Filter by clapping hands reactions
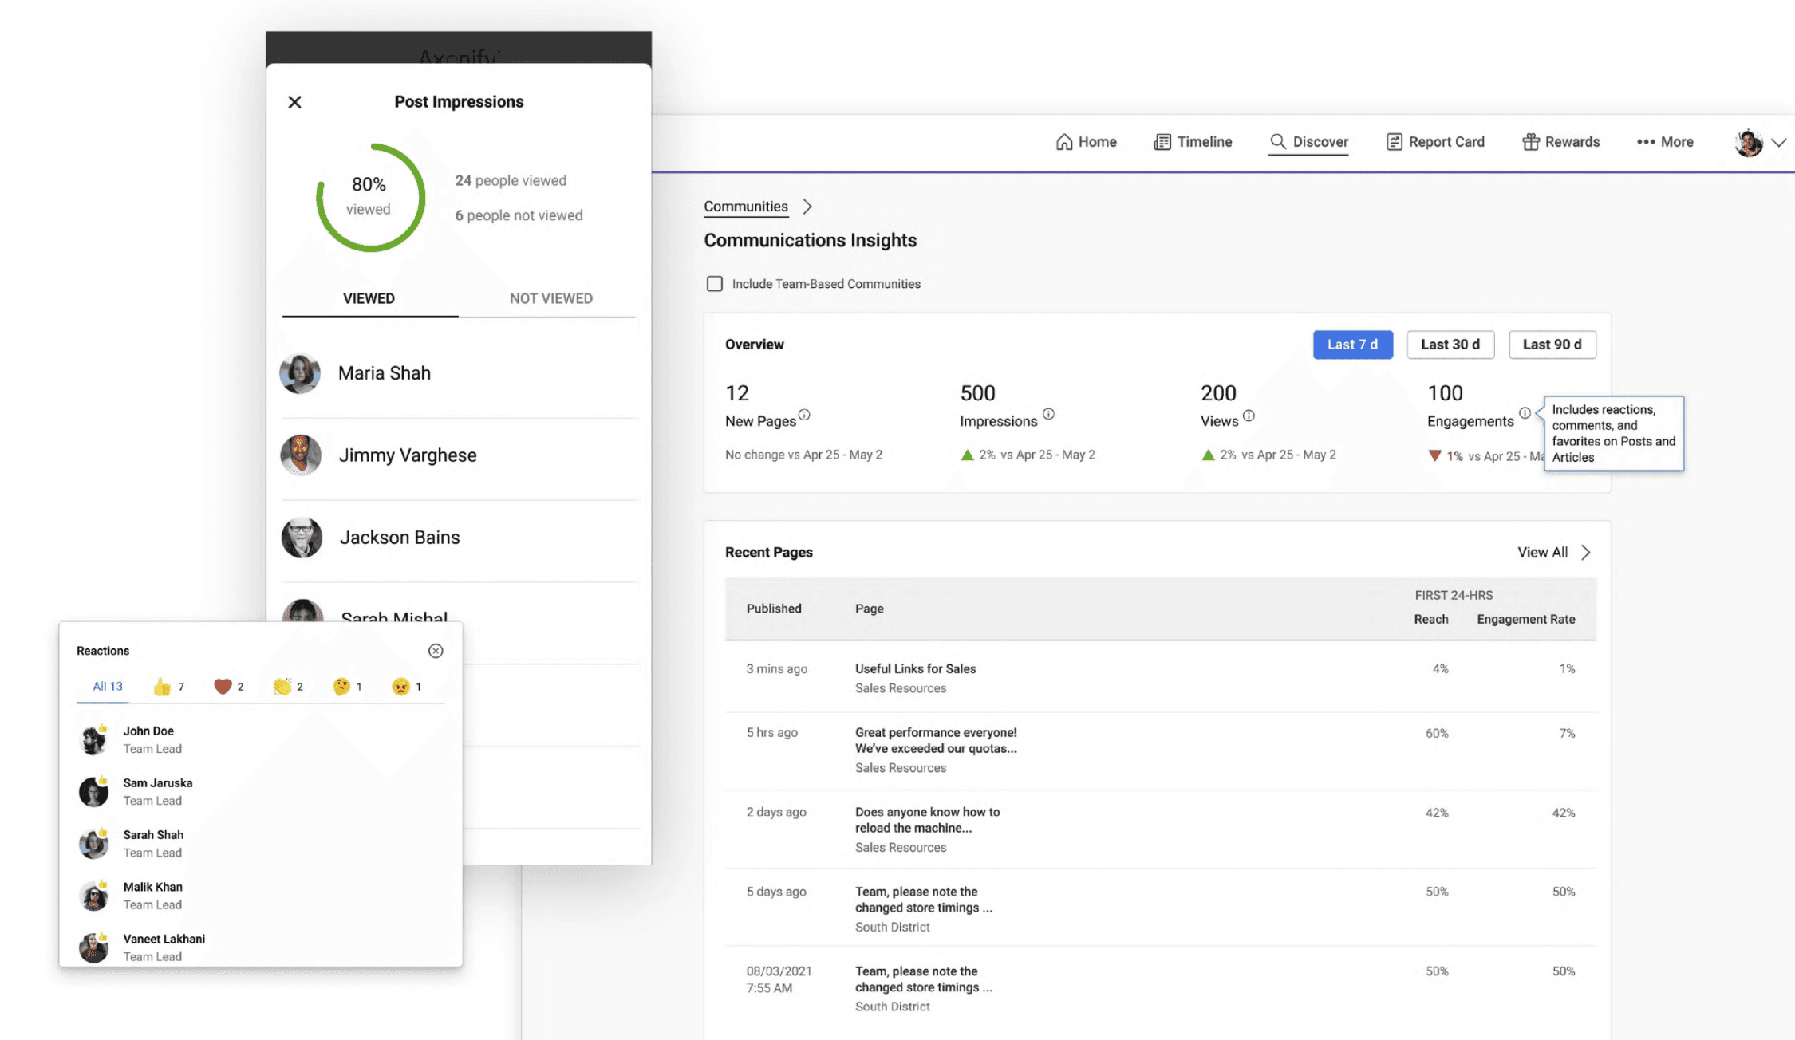Viewport: 1795px width, 1040px height. [288, 687]
